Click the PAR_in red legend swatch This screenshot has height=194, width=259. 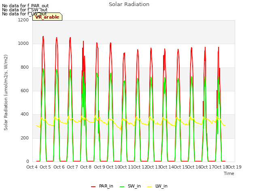tap(93, 187)
